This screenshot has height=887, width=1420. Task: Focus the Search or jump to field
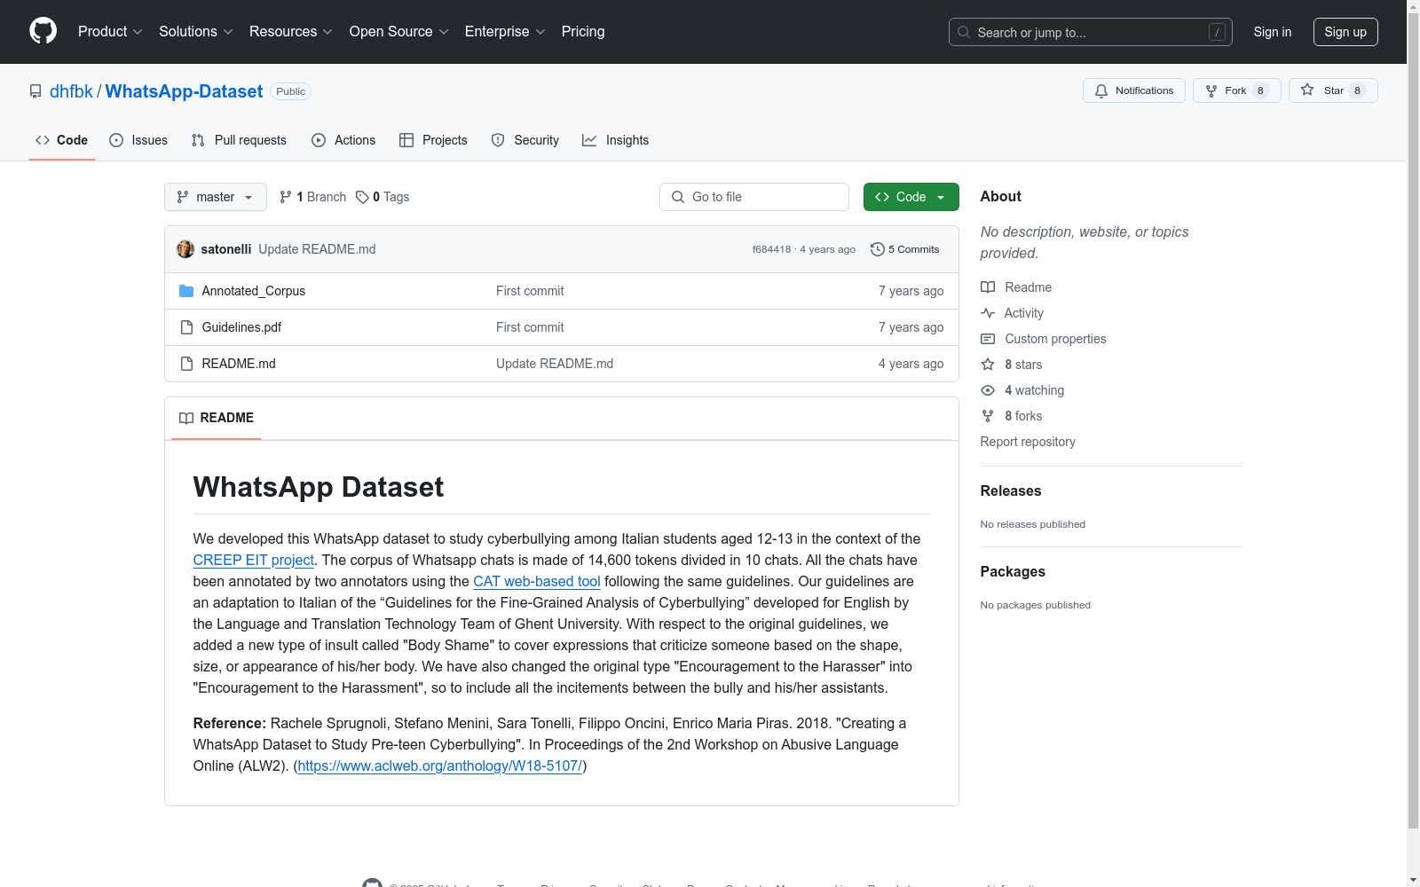tap(1090, 32)
